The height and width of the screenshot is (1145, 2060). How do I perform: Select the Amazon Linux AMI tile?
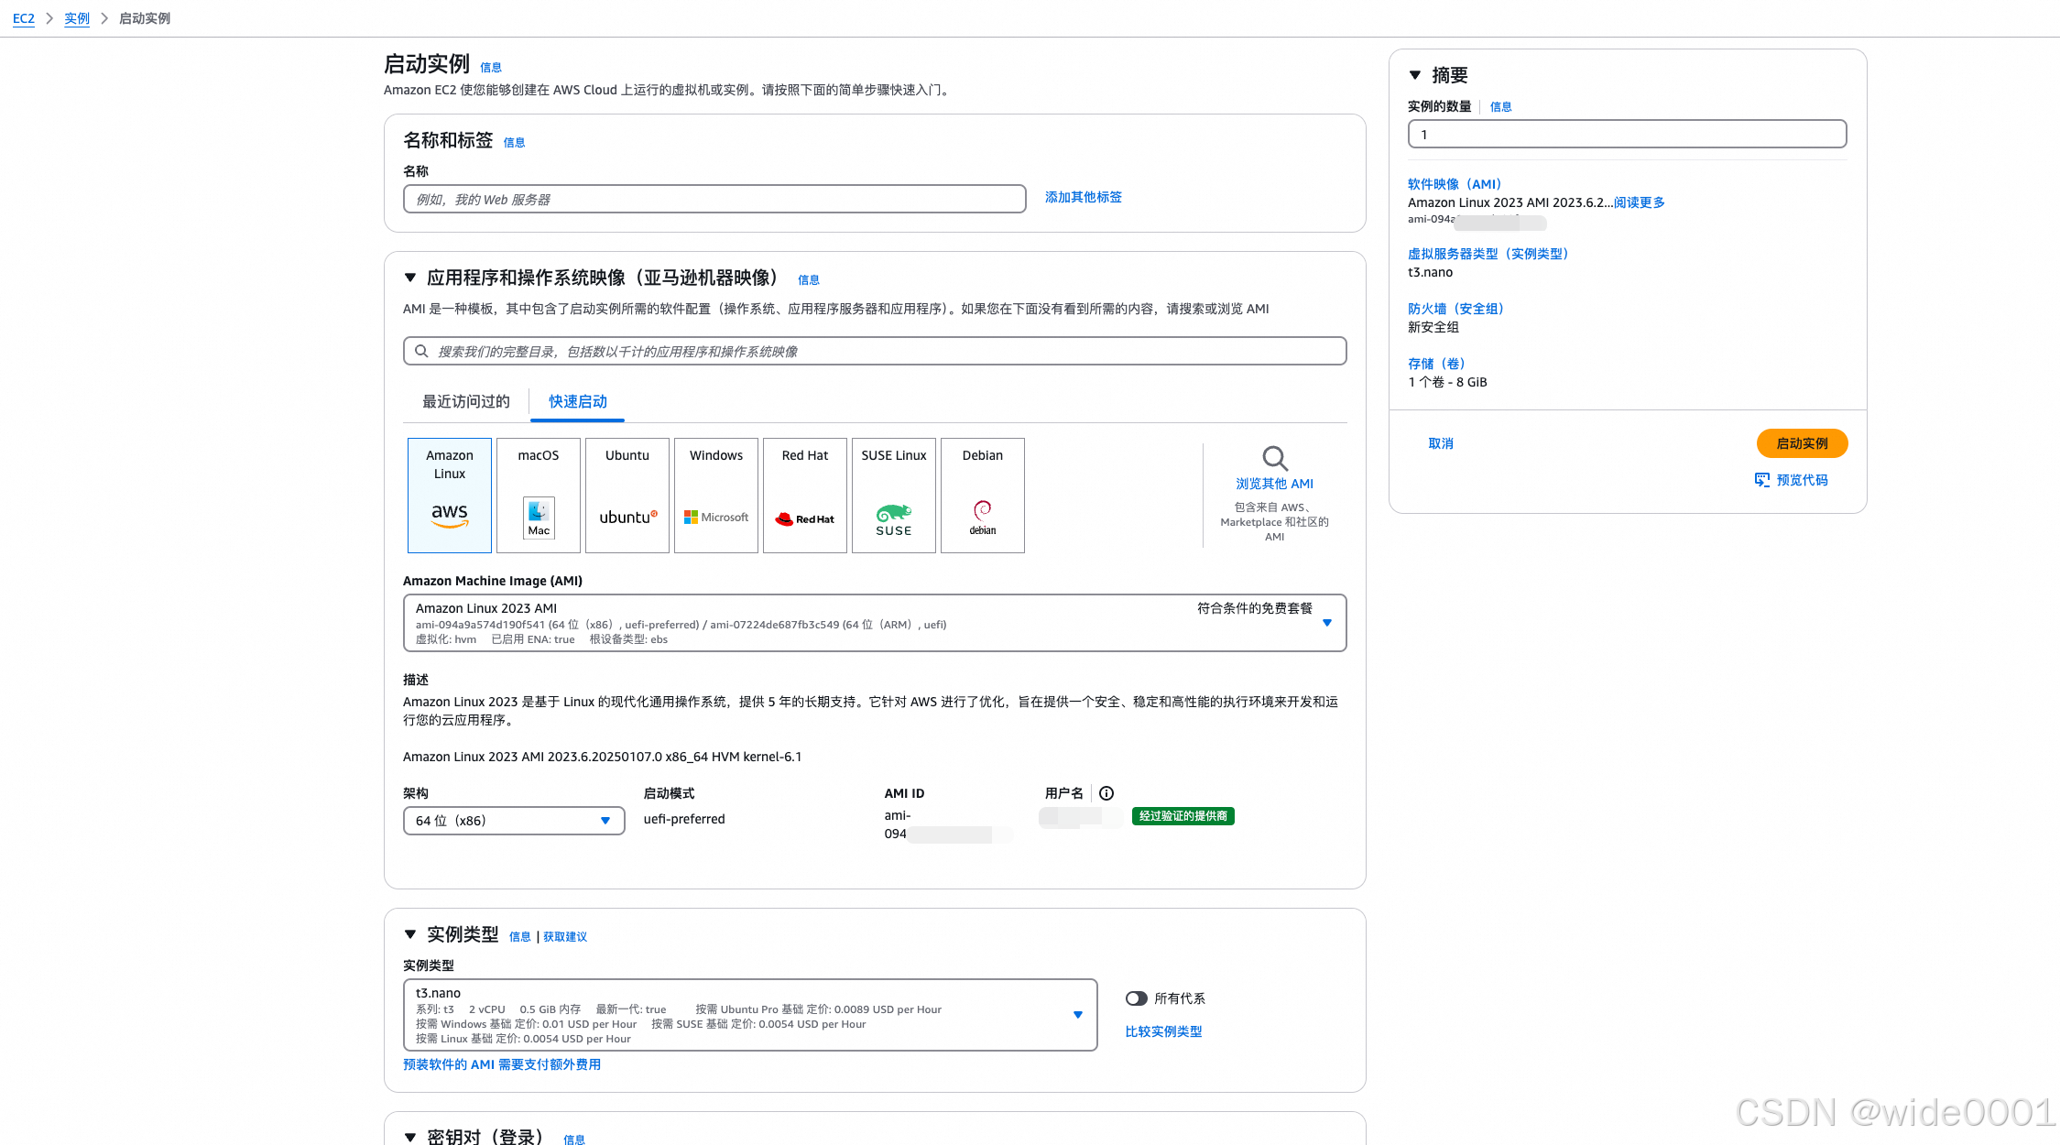pyautogui.click(x=449, y=495)
